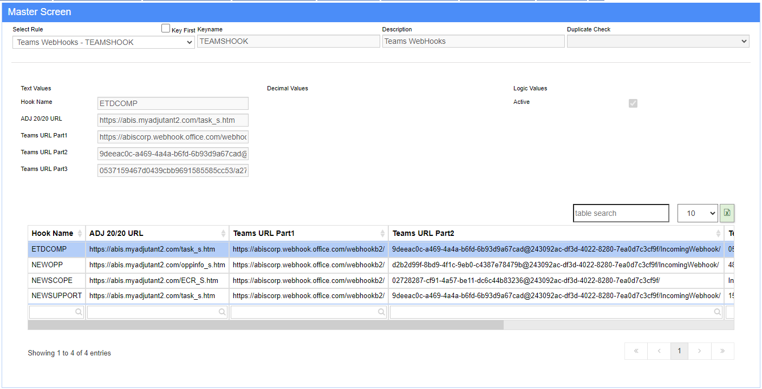The image size is (762, 389).
Task: Click search icon in Teams URL Part1 filter
Action: point(381,312)
